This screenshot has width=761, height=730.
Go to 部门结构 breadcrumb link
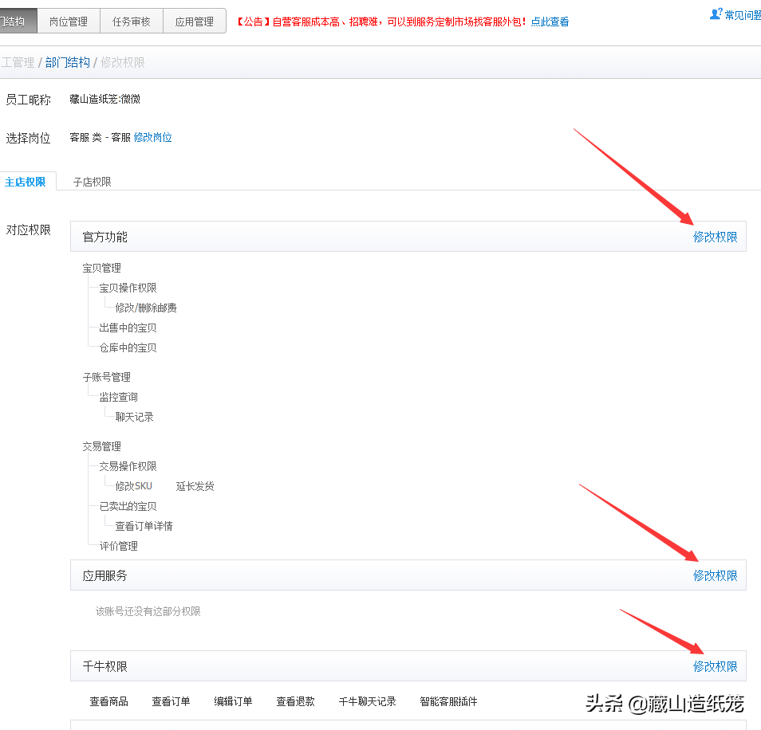point(68,62)
